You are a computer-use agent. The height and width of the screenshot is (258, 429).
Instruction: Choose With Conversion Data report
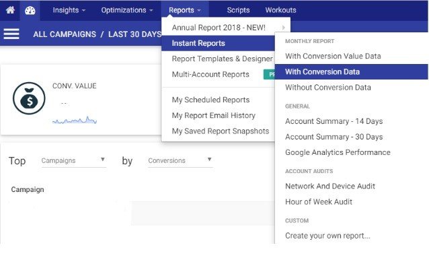351,72
